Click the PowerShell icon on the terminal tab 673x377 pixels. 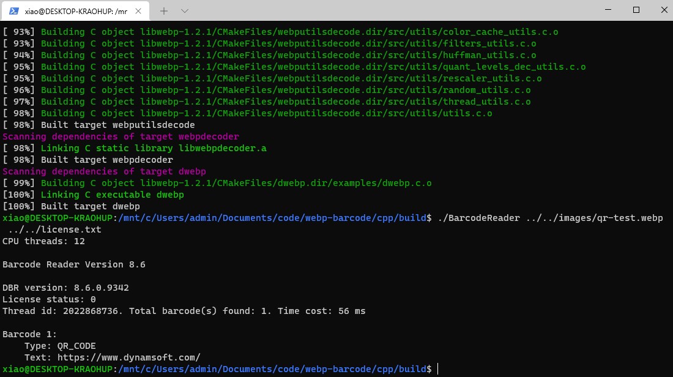pyautogui.click(x=13, y=10)
